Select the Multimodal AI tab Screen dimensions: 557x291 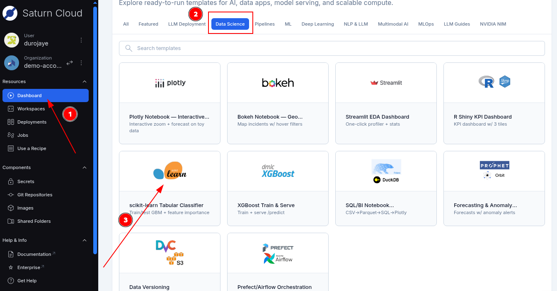tap(393, 24)
